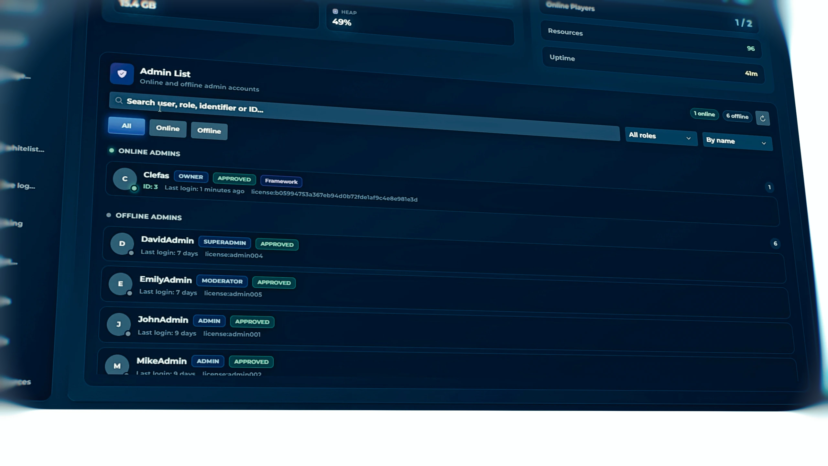Viewport: 828px width, 466px height.
Task: Click APPROVED badge on EmilyAdmin row
Action: (x=274, y=283)
